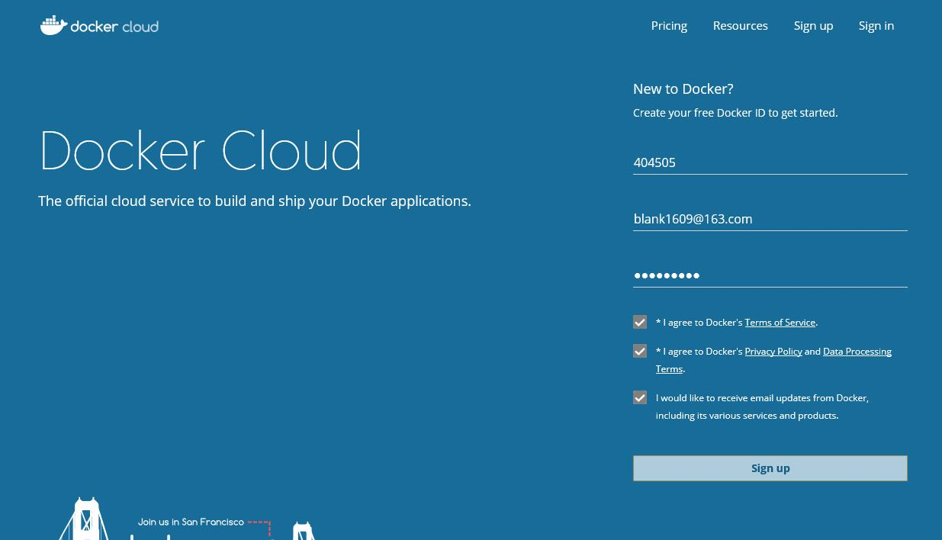This screenshot has height=540, width=942.
Task: Click 'Create your free Docker ID' text
Action: pos(735,113)
